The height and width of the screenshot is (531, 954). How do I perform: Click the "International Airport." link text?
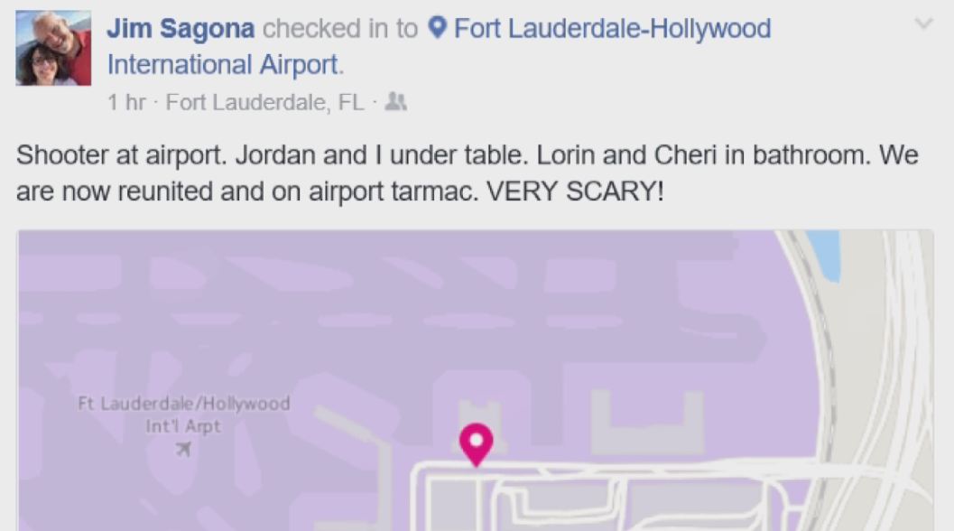point(225,65)
